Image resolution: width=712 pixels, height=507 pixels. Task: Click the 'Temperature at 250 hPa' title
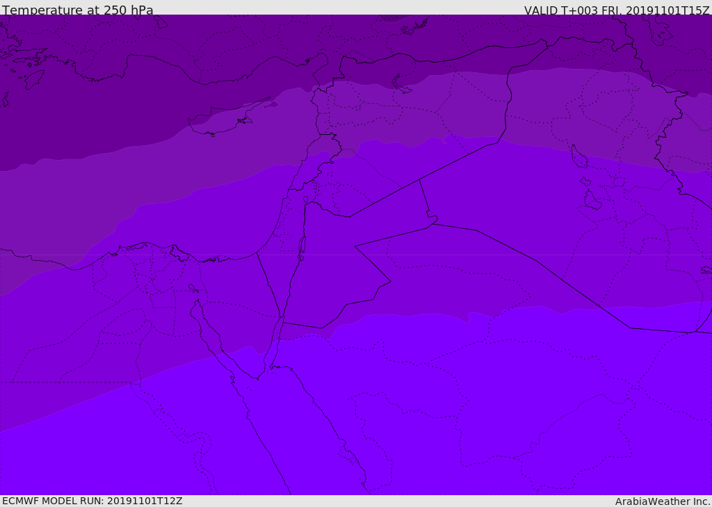tap(78, 10)
